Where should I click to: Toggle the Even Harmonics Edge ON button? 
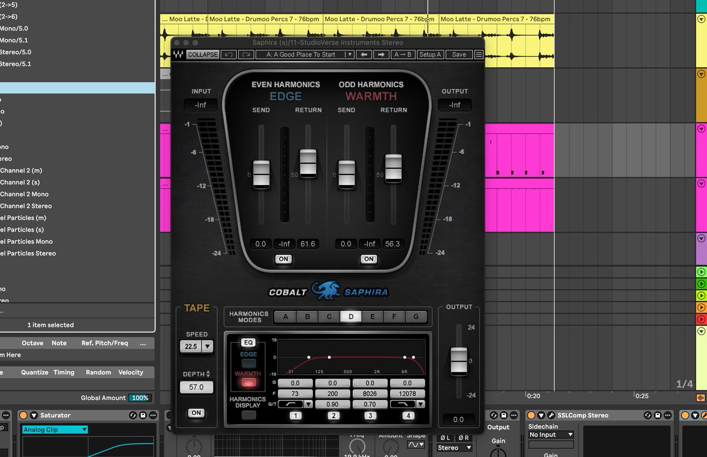pyautogui.click(x=283, y=259)
